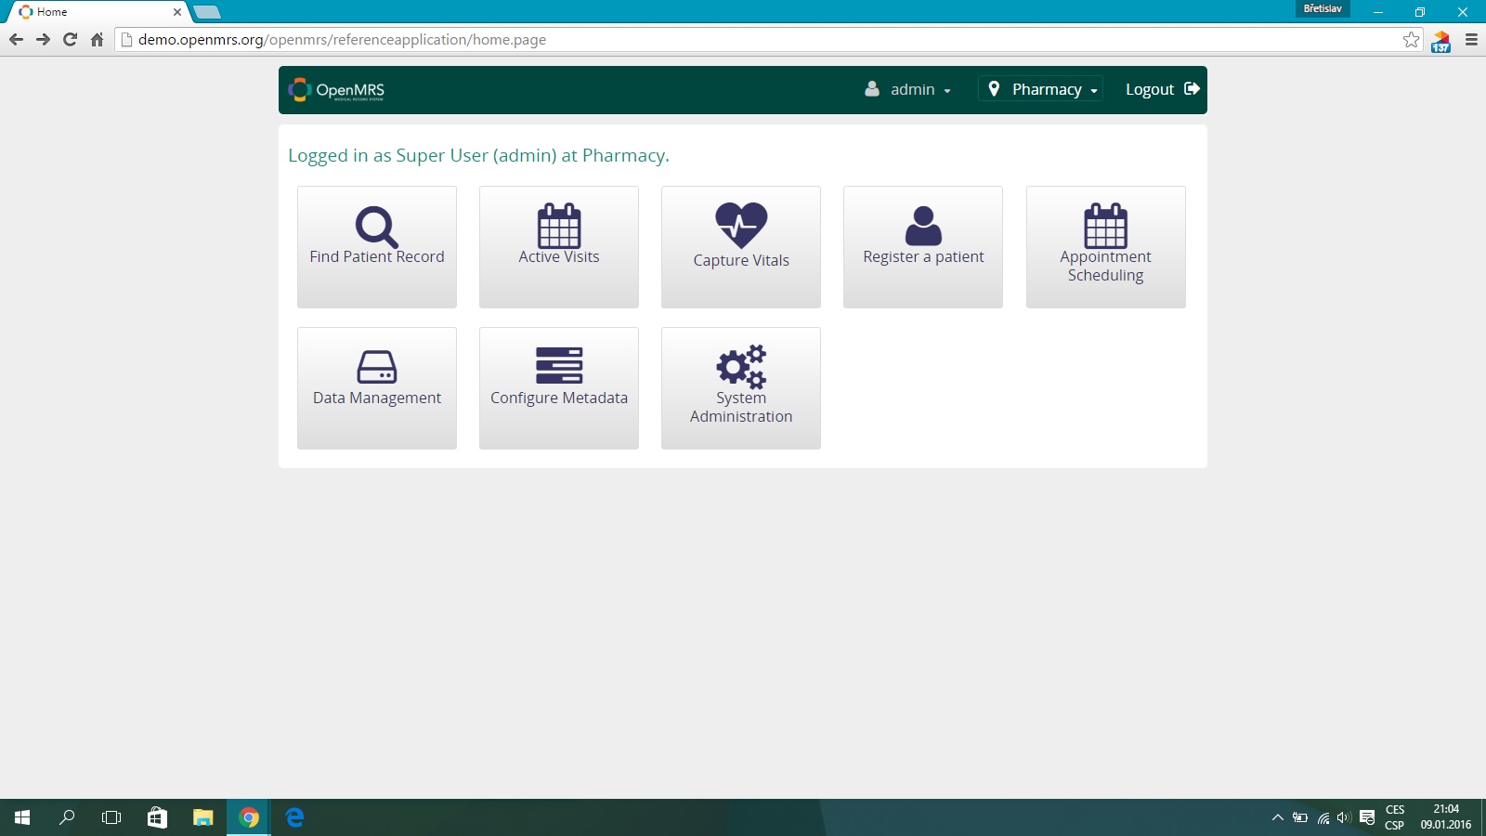
Task: Reload the page
Action: (70, 39)
